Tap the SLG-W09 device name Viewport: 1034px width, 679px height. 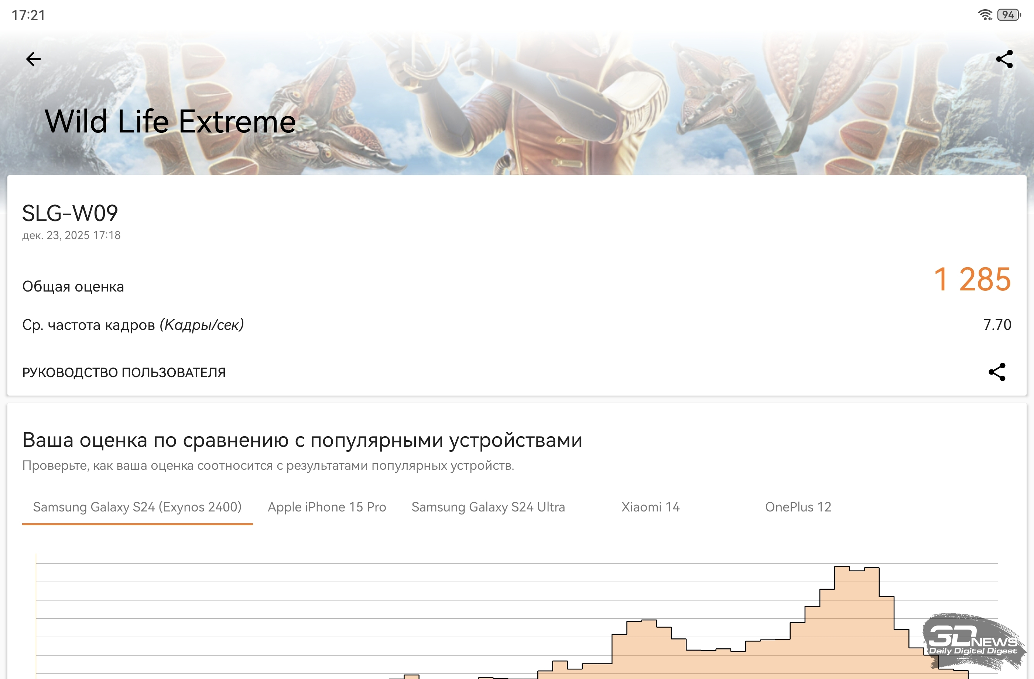coord(70,213)
